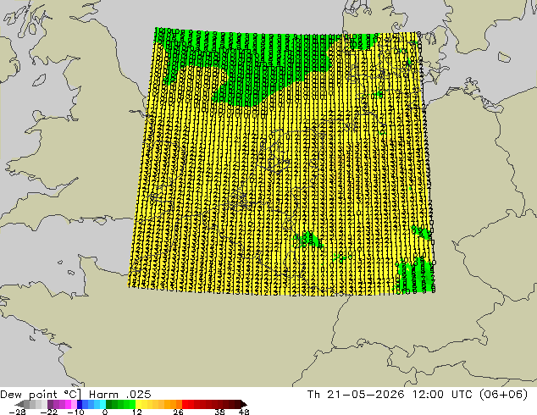Pick the dark purple swatch above -22
537x415 pixels.
pyautogui.click(x=50, y=404)
